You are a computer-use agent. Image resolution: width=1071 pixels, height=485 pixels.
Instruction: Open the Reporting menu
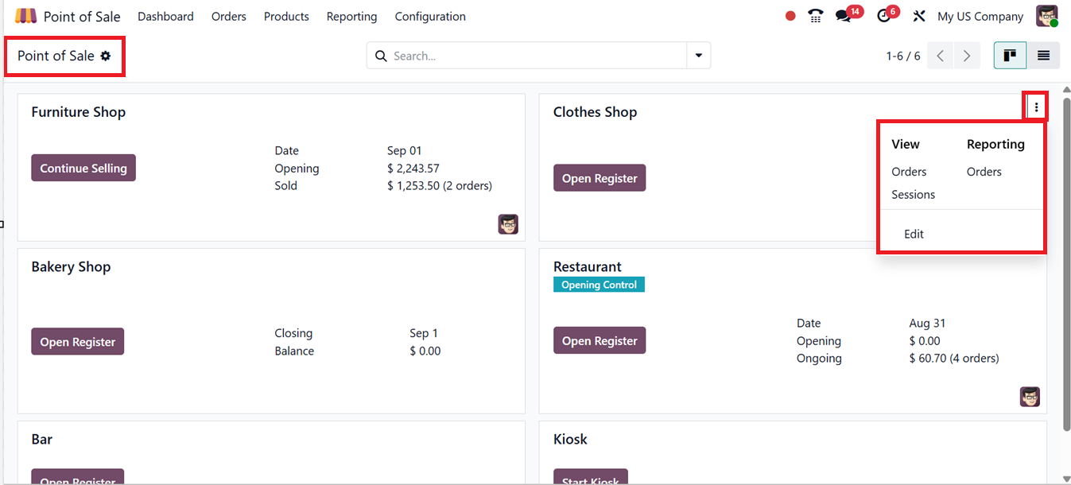point(351,17)
